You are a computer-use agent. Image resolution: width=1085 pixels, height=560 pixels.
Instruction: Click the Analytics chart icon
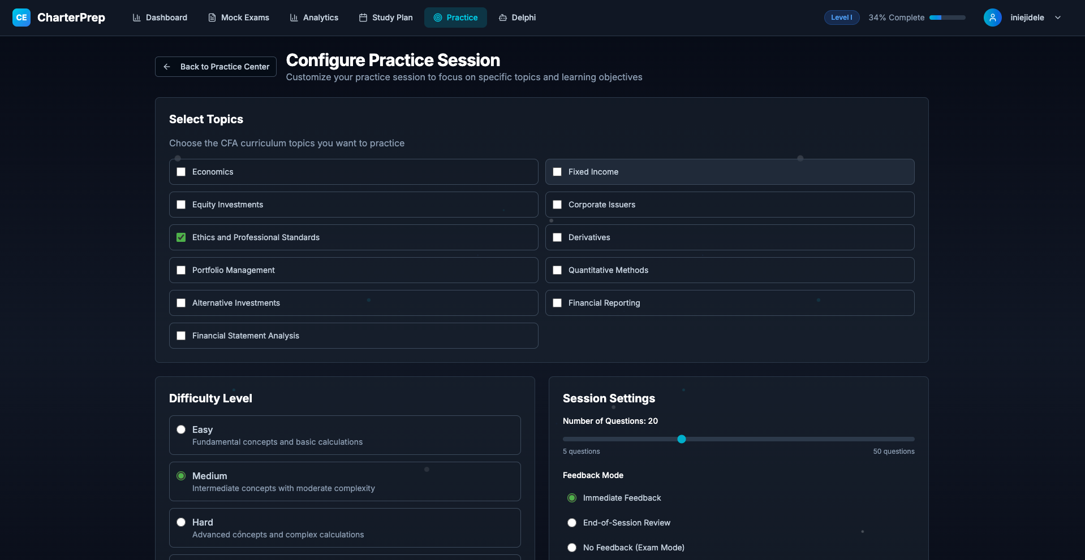click(294, 18)
